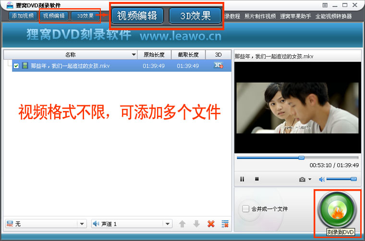
Task: Open the subtitle dropdown showing 无
Action: coord(46,224)
